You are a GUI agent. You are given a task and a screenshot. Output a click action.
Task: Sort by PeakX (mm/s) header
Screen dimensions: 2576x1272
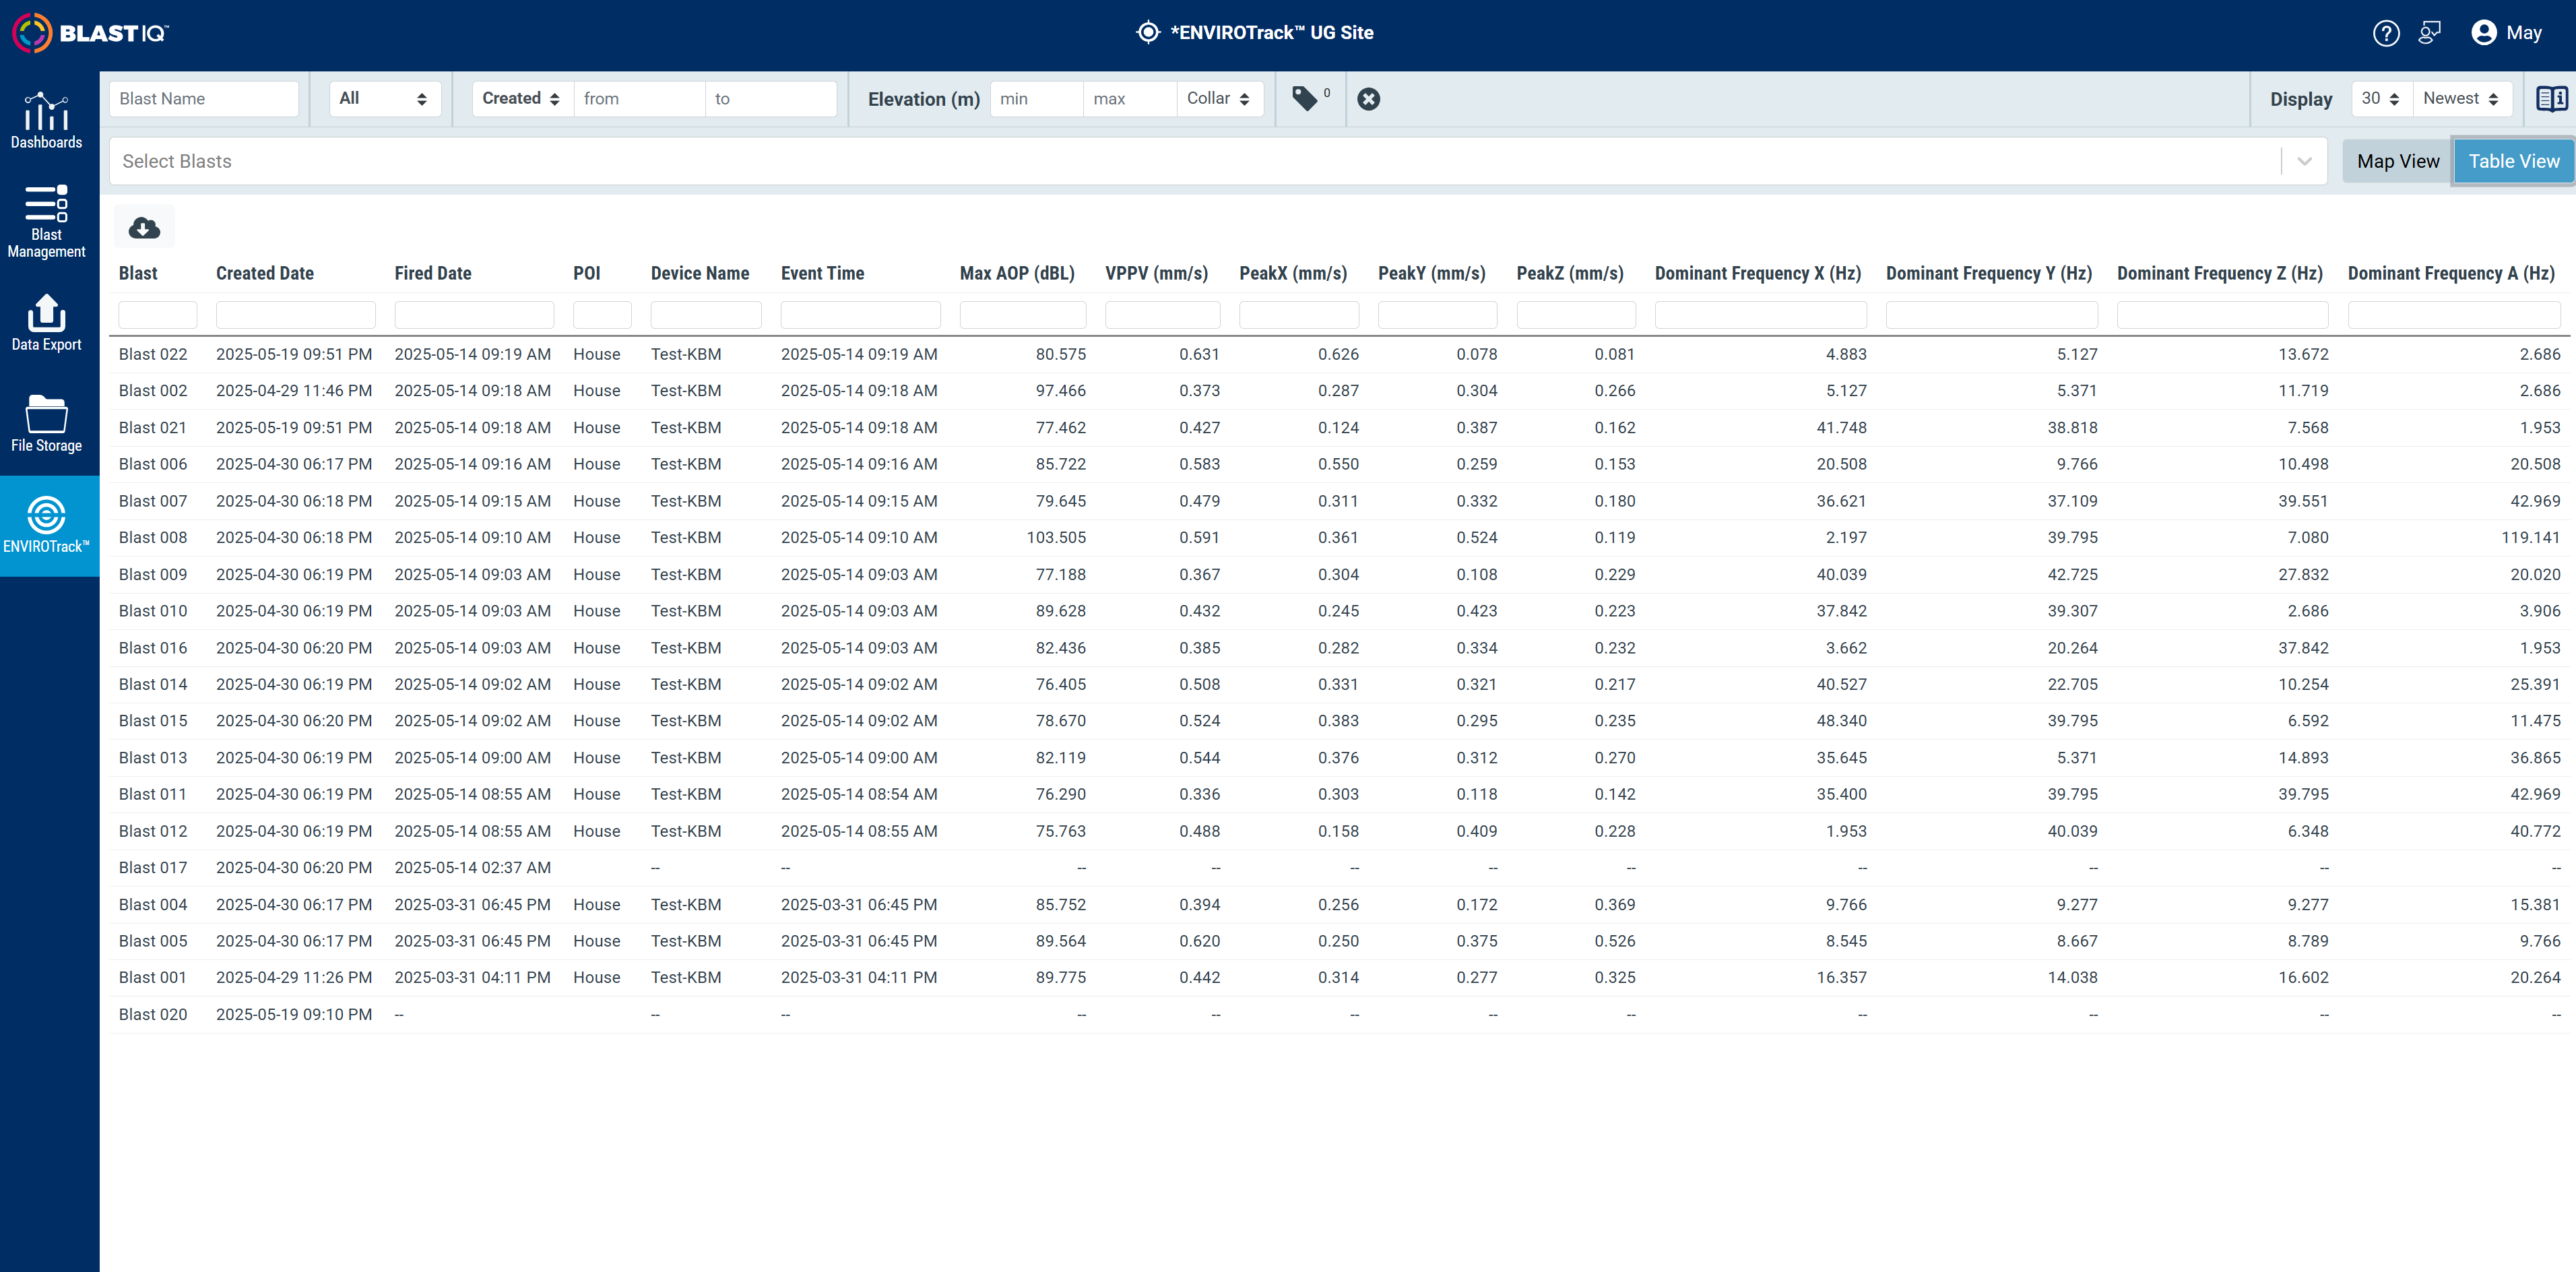(1293, 273)
